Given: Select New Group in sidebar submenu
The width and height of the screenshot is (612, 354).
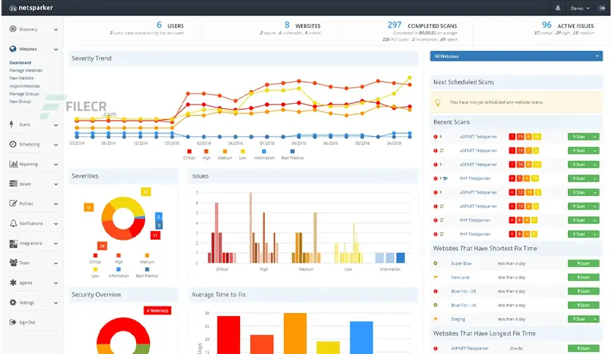Looking at the screenshot, I should [20, 102].
